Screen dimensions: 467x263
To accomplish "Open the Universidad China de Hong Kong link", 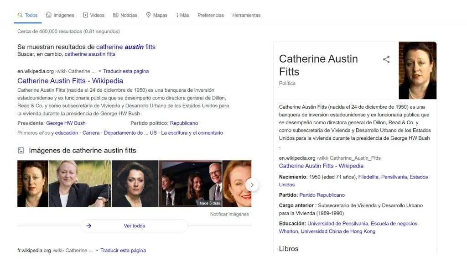I will point(338,231).
